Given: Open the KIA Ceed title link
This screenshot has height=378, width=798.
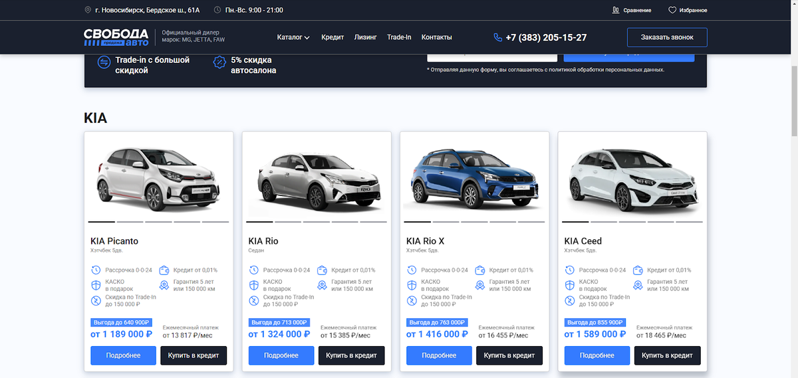Looking at the screenshot, I should pyautogui.click(x=583, y=241).
